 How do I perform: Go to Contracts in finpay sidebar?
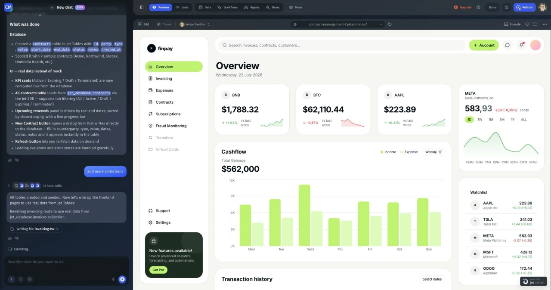pos(173,102)
